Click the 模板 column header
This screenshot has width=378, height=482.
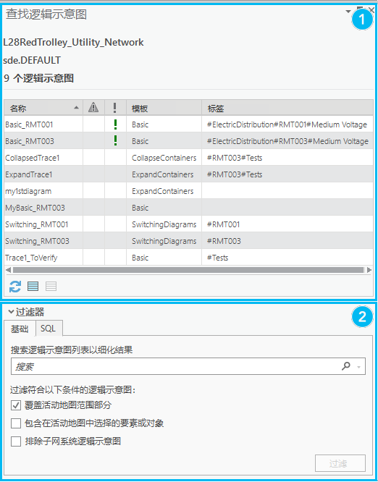(164, 108)
